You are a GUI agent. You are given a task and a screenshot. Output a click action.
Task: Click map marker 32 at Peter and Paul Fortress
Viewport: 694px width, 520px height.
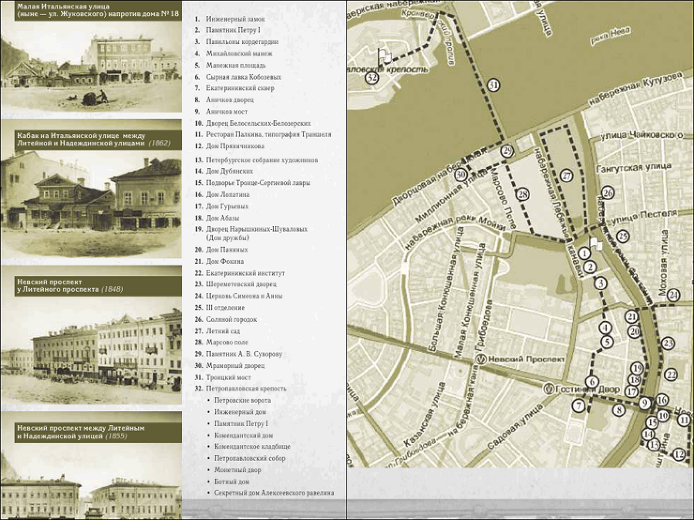tap(372, 78)
